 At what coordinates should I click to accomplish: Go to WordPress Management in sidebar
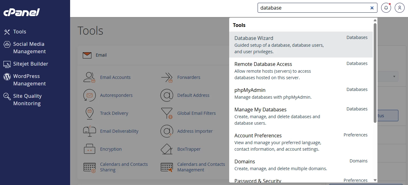point(30,80)
